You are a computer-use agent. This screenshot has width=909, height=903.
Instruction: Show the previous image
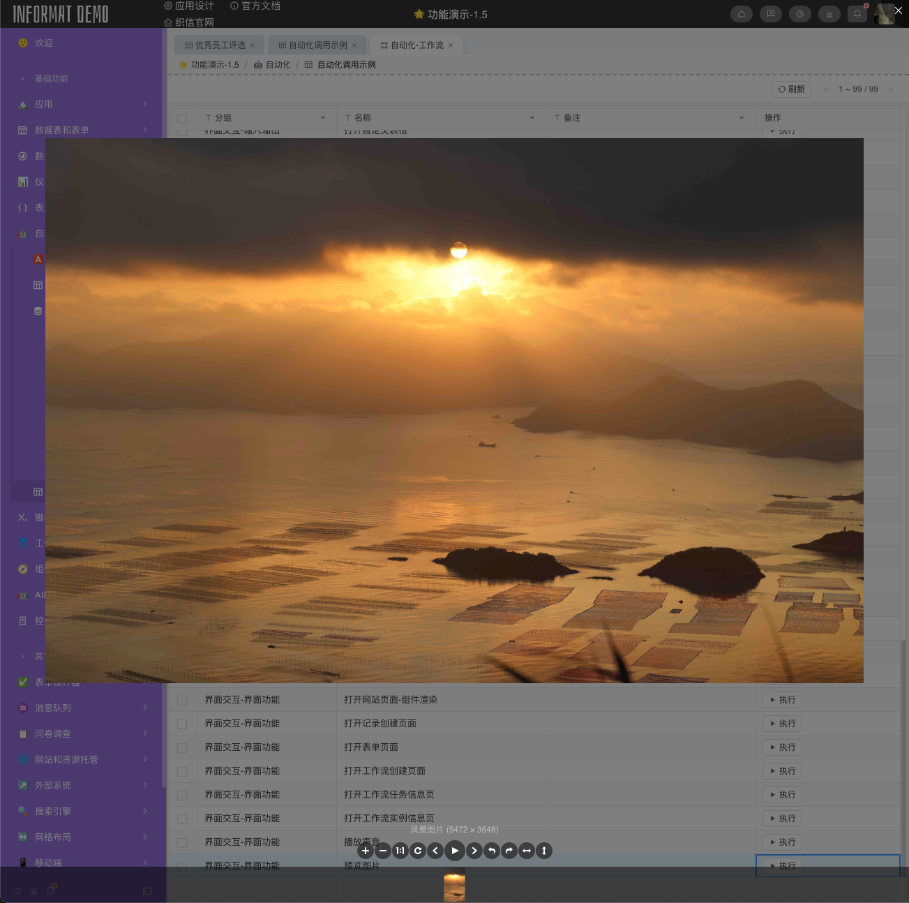tap(435, 851)
